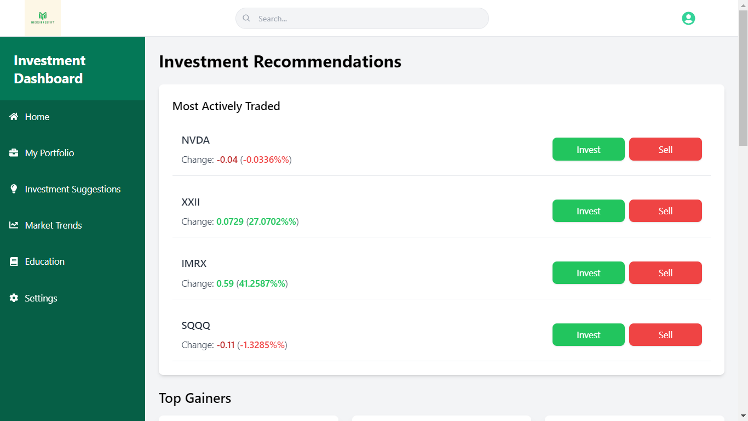Open My Portfolio from the sidebar

point(49,153)
